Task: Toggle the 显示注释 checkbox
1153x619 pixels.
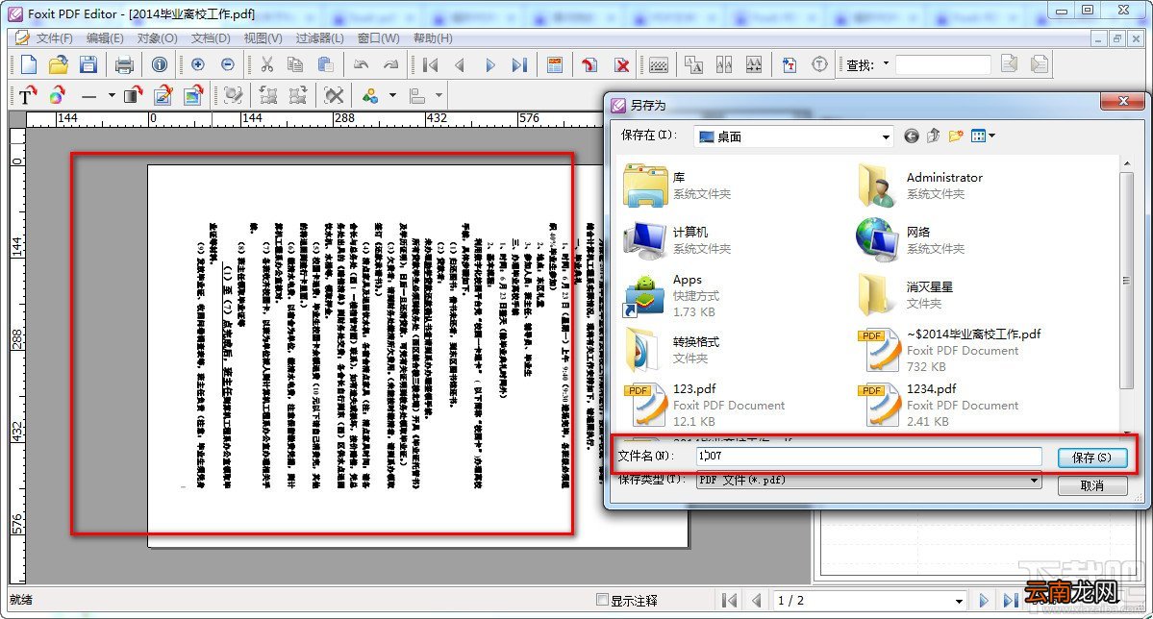Action: click(602, 600)
